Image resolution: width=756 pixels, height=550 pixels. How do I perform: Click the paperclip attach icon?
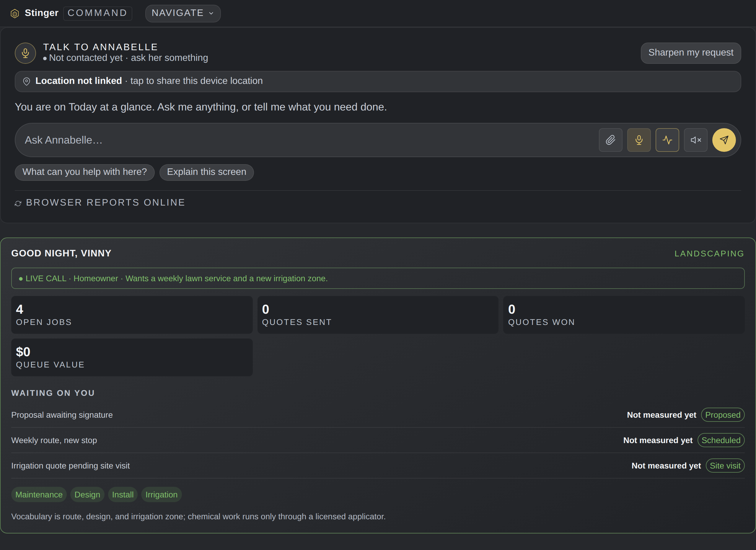point(610,140)
